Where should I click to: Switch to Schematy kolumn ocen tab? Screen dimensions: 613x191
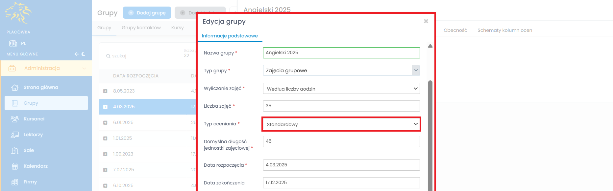pyautogui.click(x=504, y=30)
